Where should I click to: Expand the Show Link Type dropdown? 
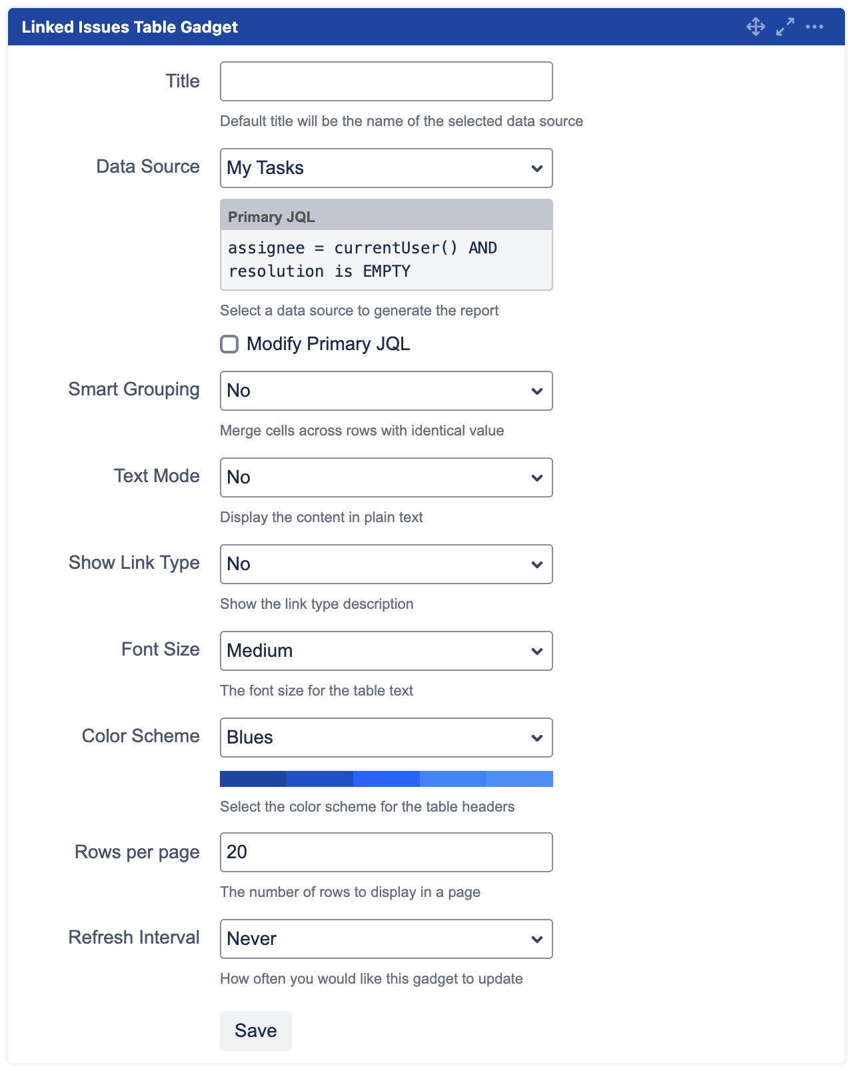pyautogui.click(x=386, y=564)
